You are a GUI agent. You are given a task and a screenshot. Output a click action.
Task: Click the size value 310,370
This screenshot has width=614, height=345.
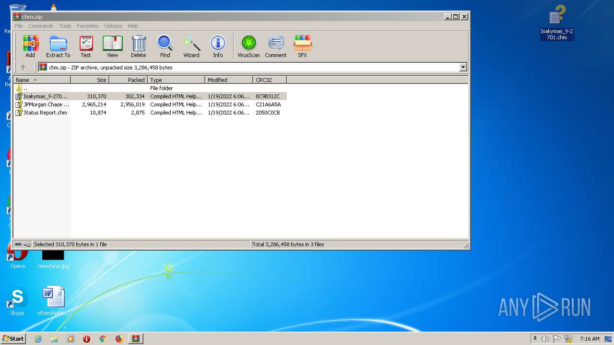(x=96, y=96)
